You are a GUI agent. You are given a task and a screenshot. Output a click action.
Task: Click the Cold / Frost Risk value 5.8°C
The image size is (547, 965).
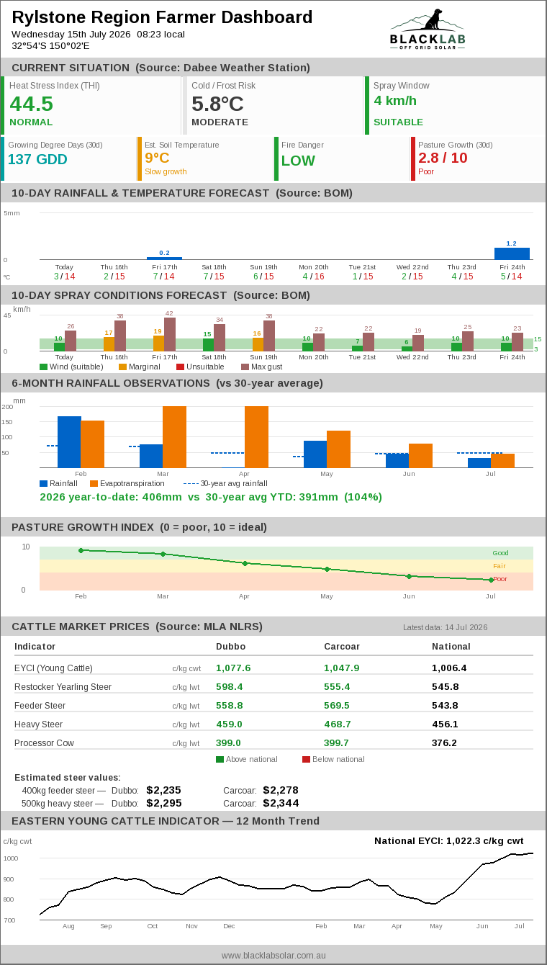[x=217, y=104]
